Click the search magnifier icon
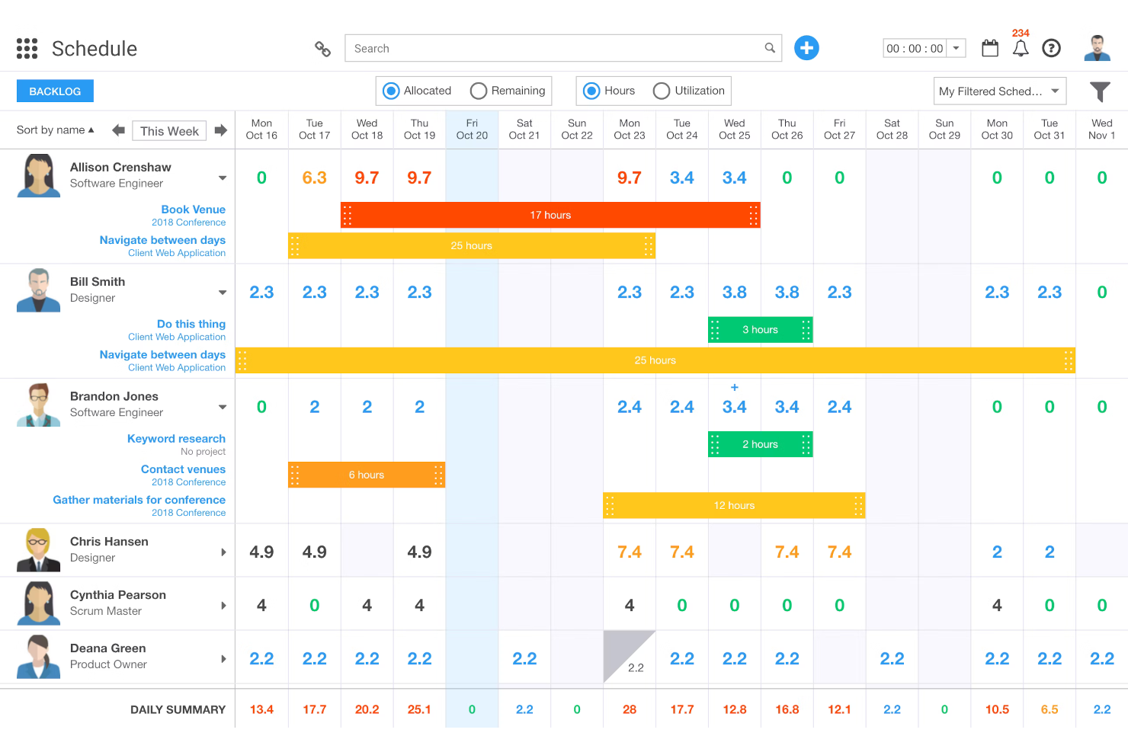The image size is (1128, 752). tap(770, 47)
